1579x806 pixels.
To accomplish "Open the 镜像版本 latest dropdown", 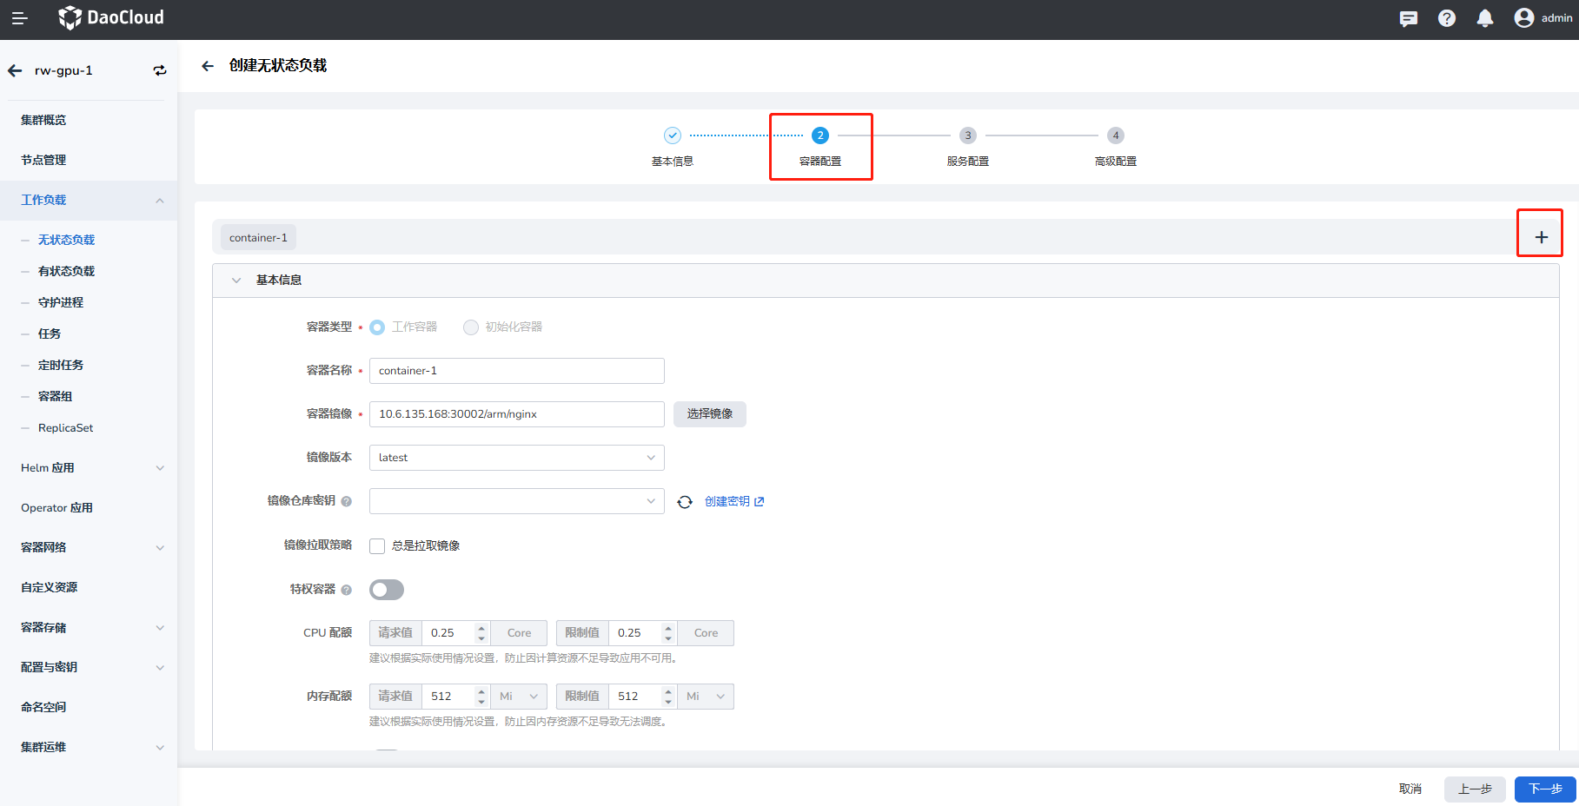I will (516, 458).
